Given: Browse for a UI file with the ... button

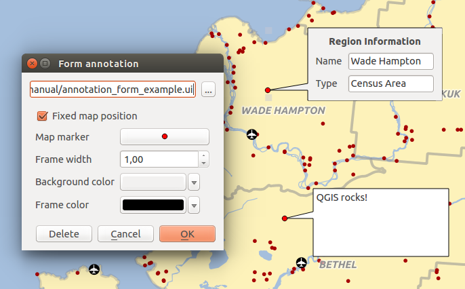Looking at the screenshot, I should coord(208,90).
